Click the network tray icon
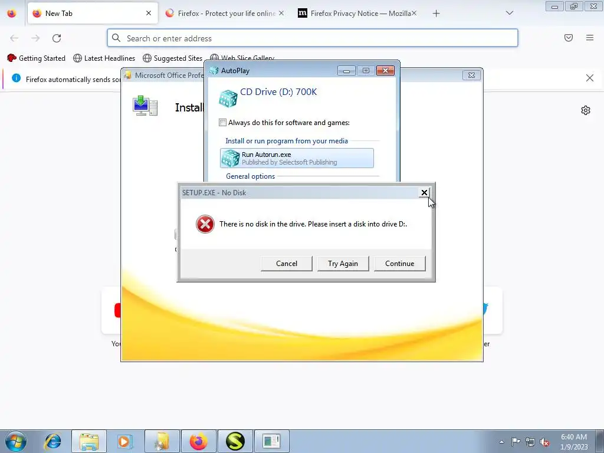This screenshot has width=604, height=453. tap(530, 442)
